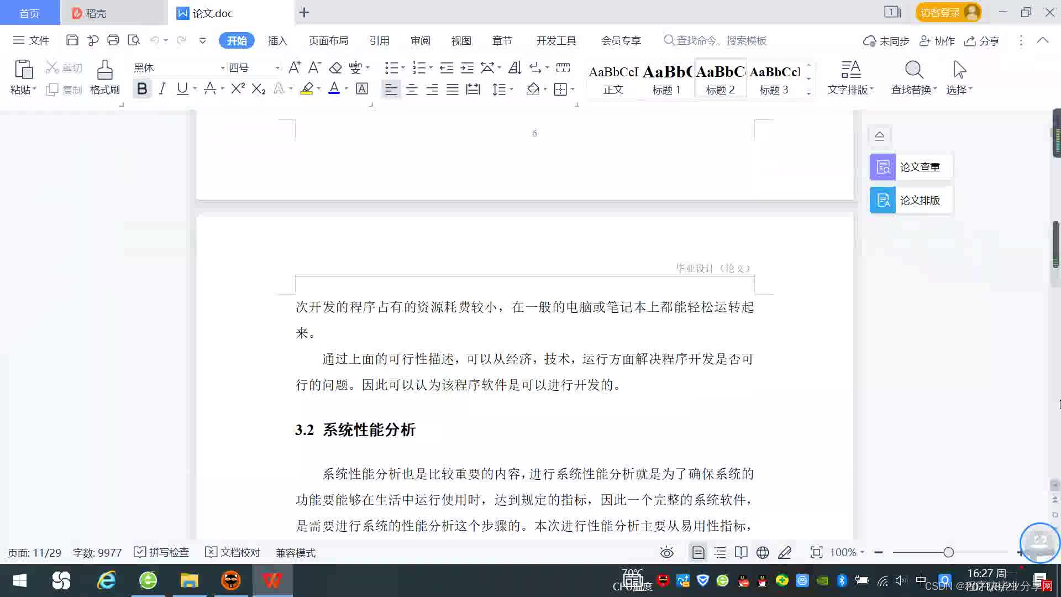Apply italic formatting with the I icon
This screenshot has height=597, width=1061.
pyautogui.click(x=162, y=89)
